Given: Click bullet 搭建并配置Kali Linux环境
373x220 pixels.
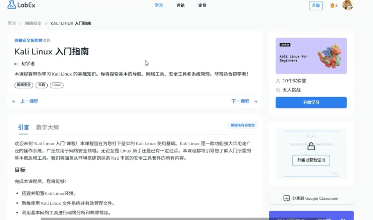Looking at the screenshot, I should [49, 193].
